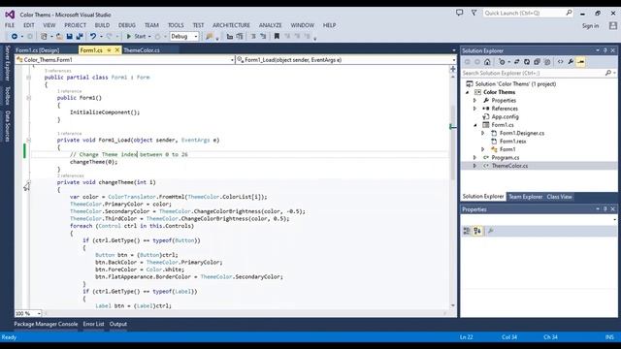Toggle Show All Files in Solution Explorer
The height and width of the screenshot is (349, 621).
coord(547,62)
